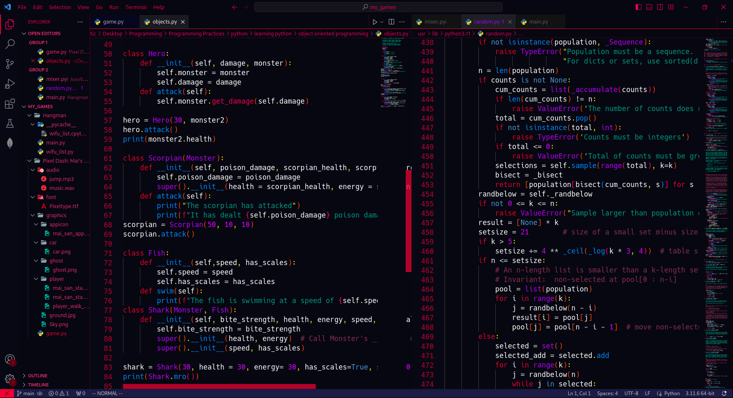This screenshot has width=733, height=398.
Task: Select Python interpreter 3.11.6 64-bit
Action: 700,393
